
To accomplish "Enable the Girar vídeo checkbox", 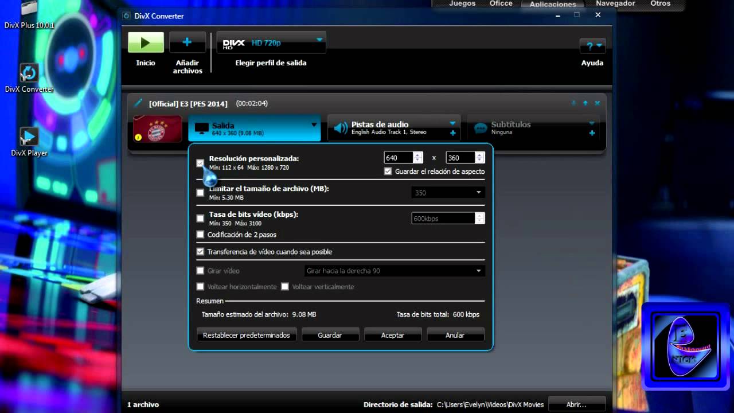I will [200, 271].
